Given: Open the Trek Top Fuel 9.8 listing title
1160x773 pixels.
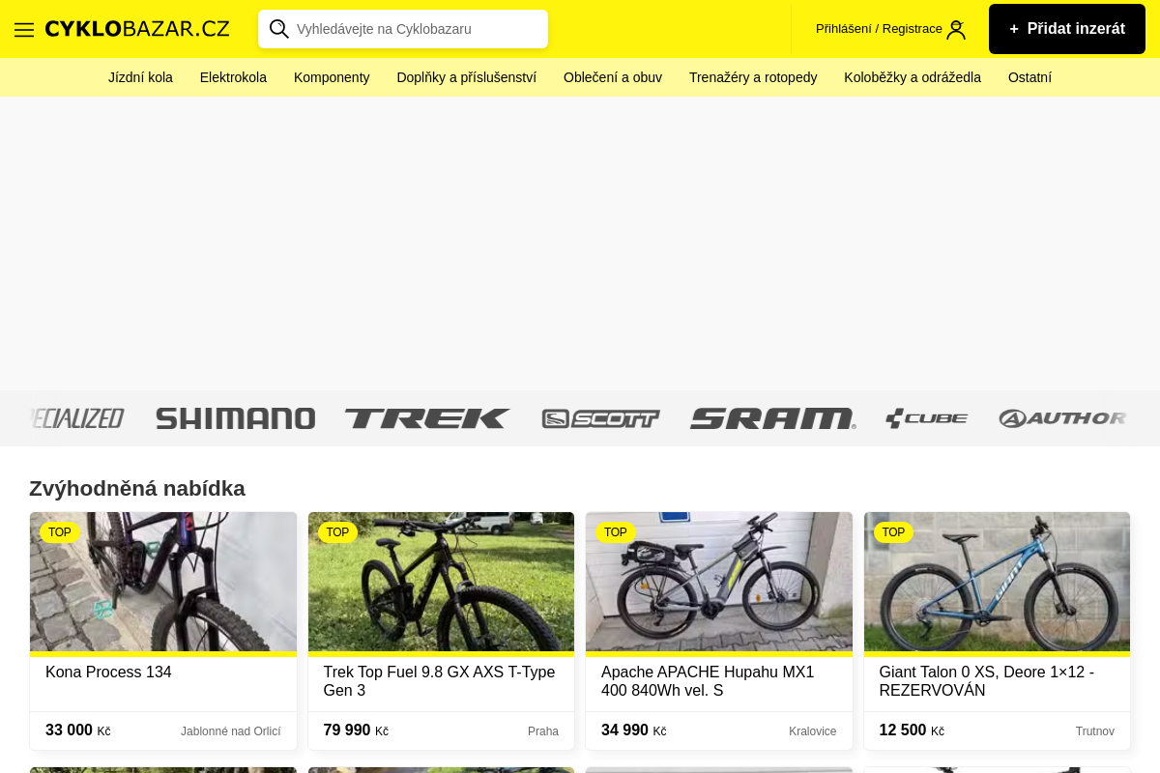Looking at the screenshot, I should coord(439,680).
